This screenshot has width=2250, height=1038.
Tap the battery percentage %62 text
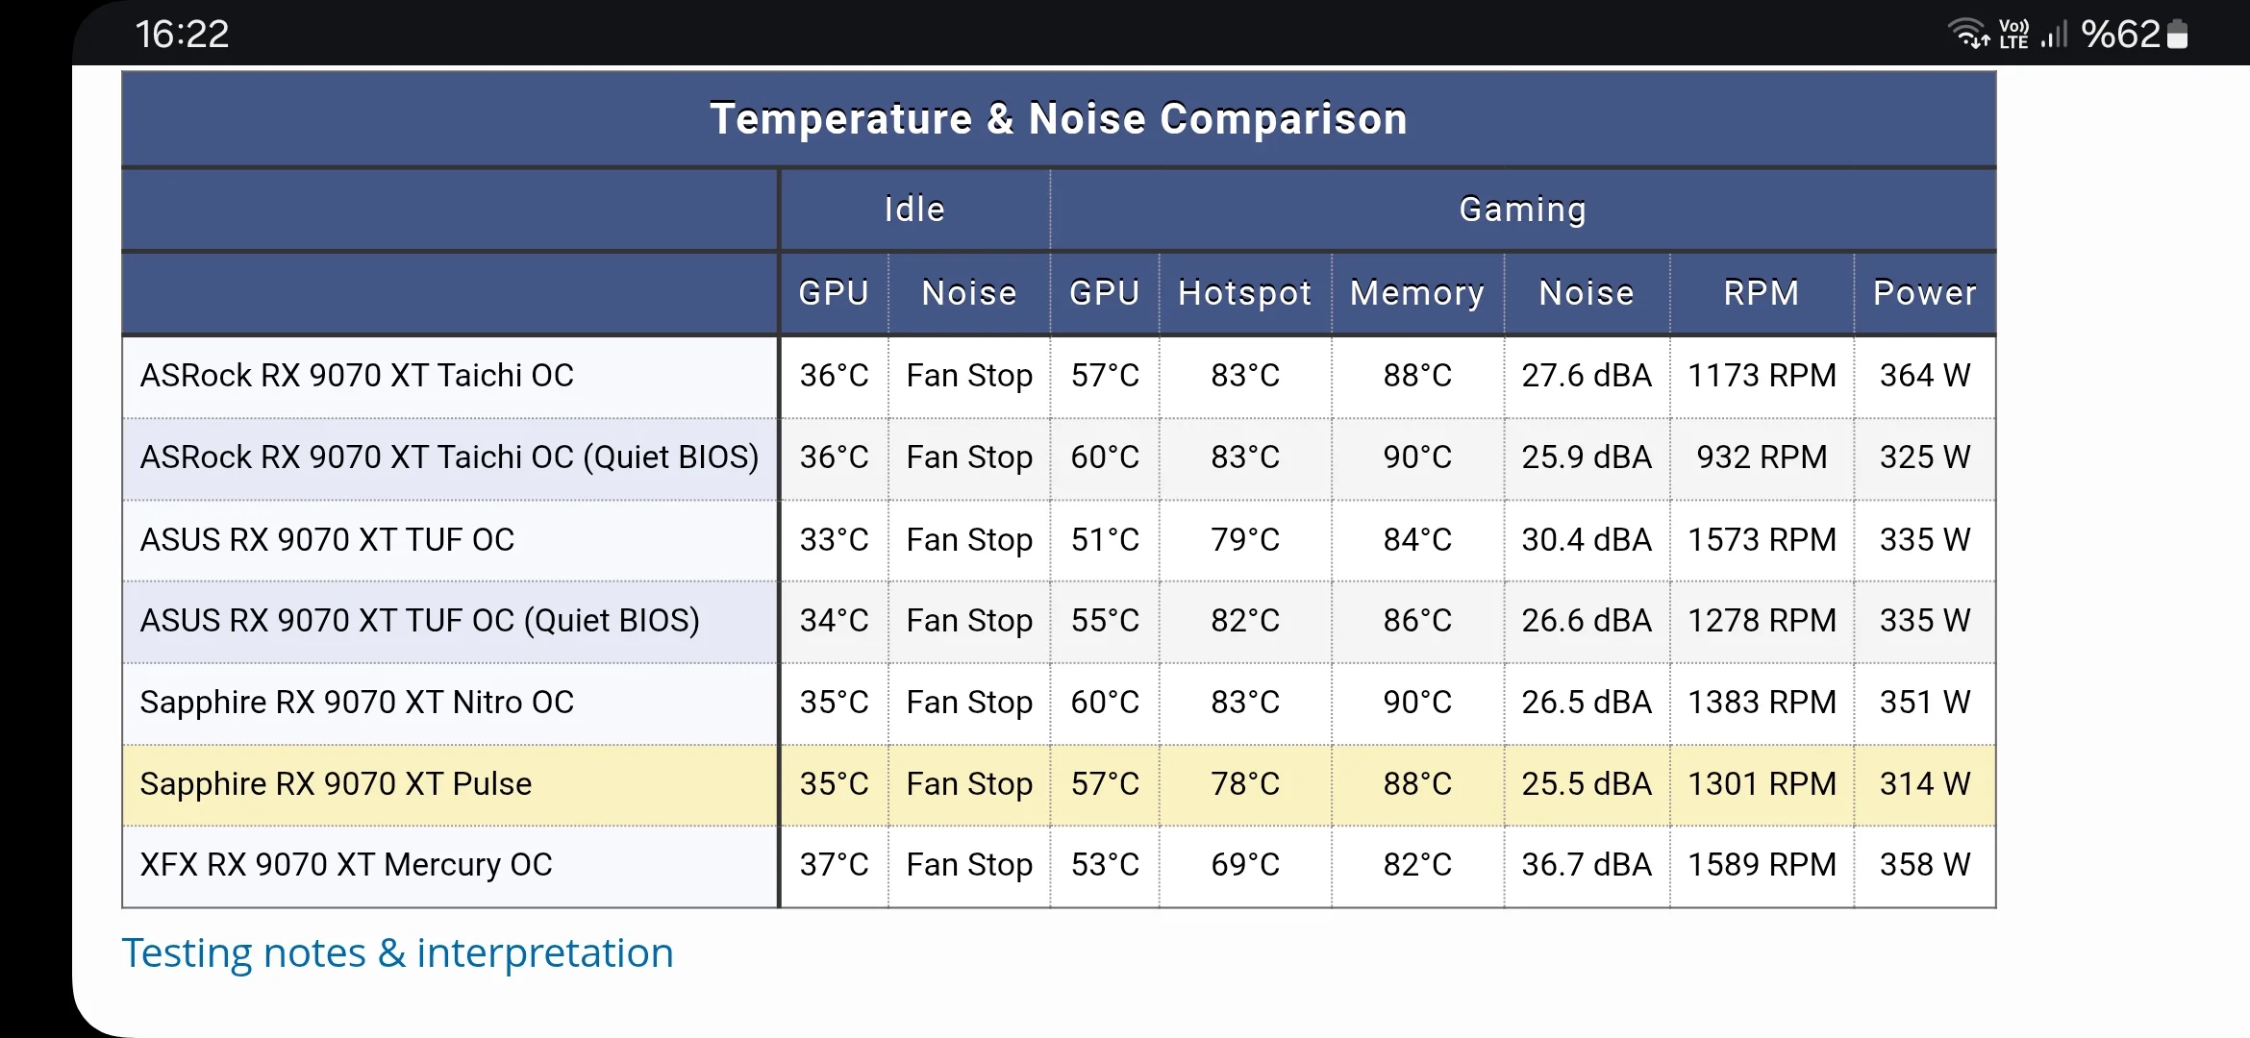pos(2120,35)
